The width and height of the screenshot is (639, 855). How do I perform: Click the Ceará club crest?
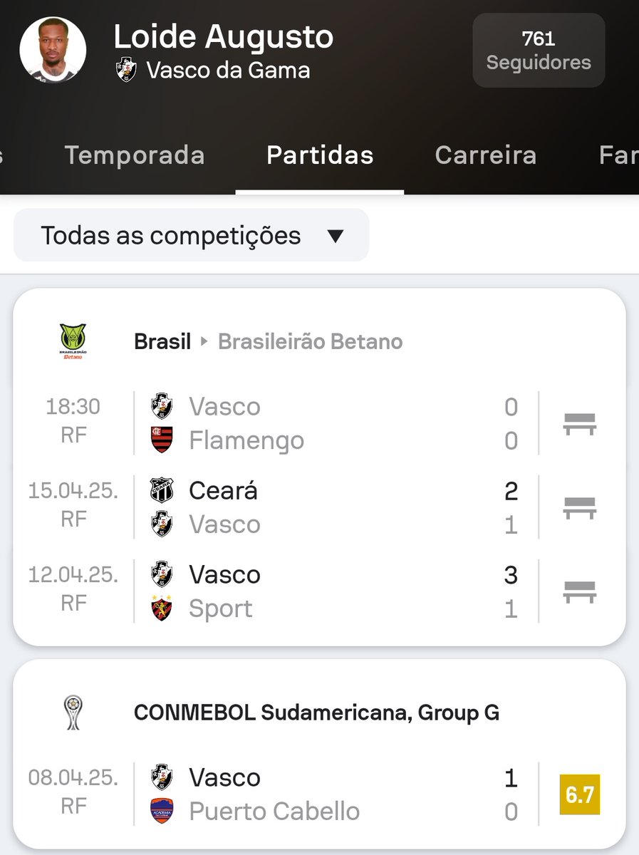(162, 490)
